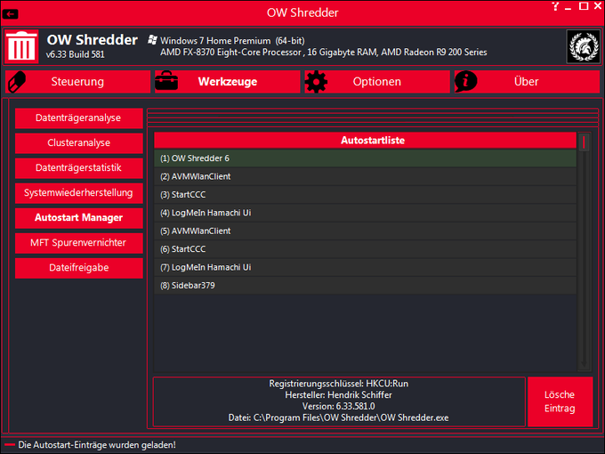Select entry (8) Sidebar379
Image resolution: width=605 pixels, height=454 pixels.
tap(365, 285)
